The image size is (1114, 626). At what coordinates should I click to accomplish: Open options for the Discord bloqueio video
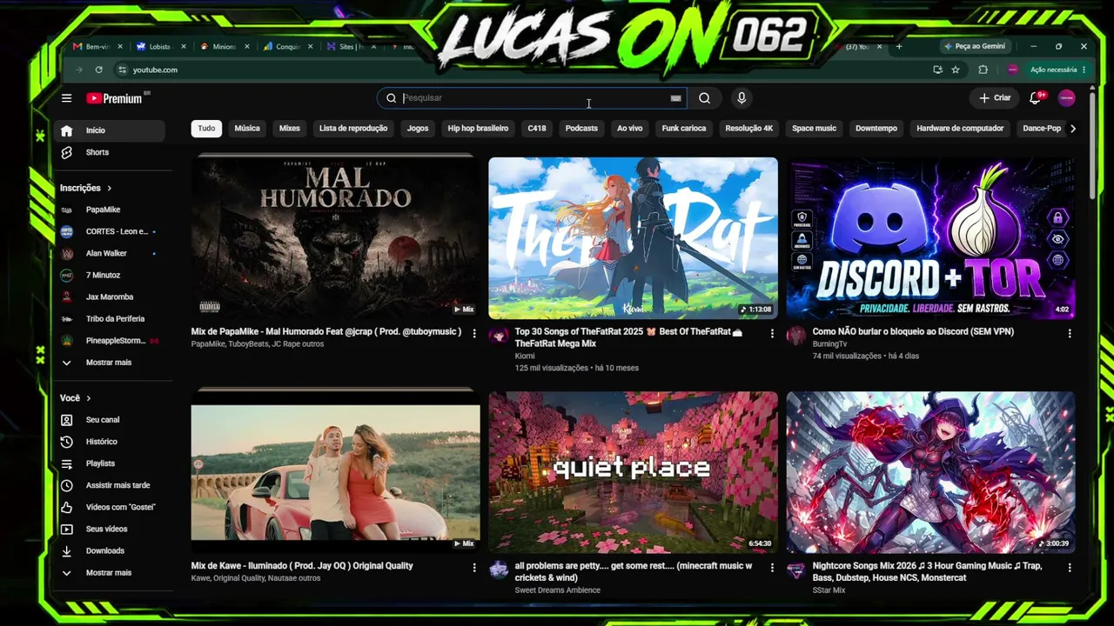[1070, 333]
